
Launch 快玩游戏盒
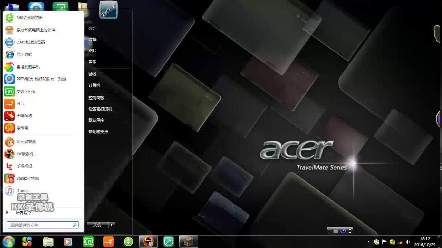coord(43,142)
